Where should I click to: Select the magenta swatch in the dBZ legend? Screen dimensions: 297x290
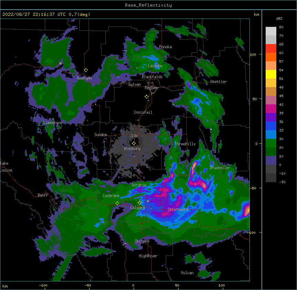point(271,108)
